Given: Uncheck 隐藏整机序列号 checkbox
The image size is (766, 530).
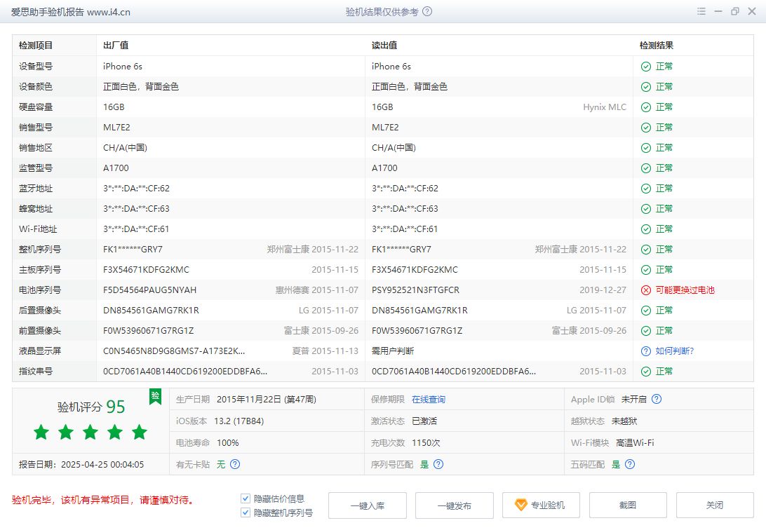Looking at the screenshot, I should coord(246,512).
